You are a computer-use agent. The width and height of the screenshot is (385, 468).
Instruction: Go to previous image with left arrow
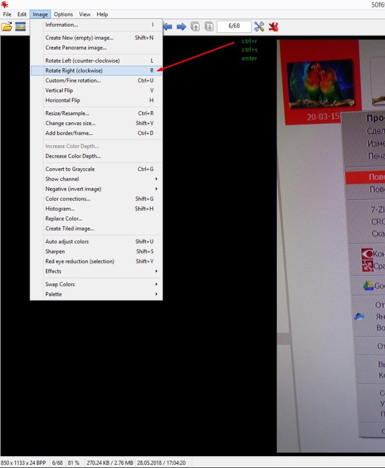coord(167,27)
